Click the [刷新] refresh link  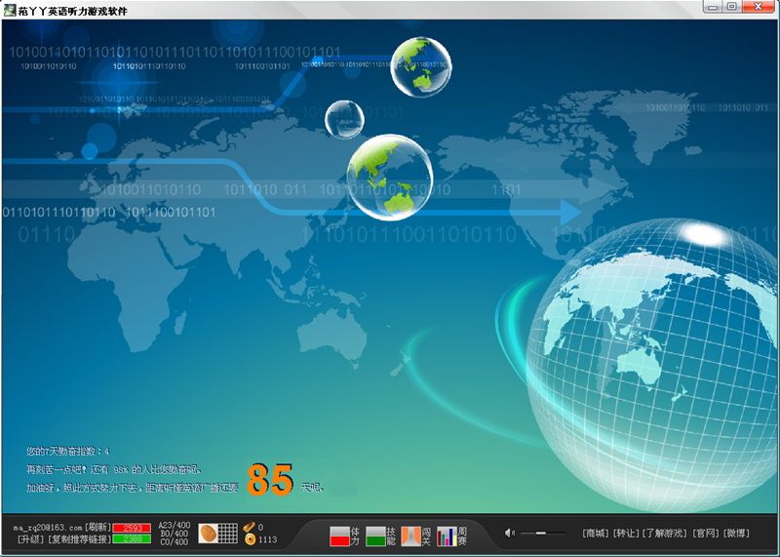pos(97,527)
